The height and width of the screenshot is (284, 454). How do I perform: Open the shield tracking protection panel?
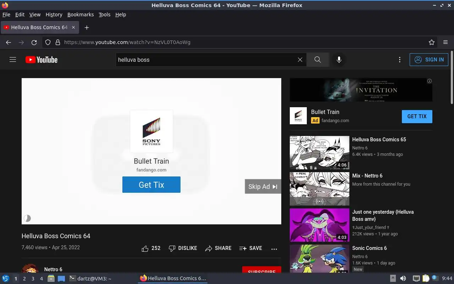(48, 42)
